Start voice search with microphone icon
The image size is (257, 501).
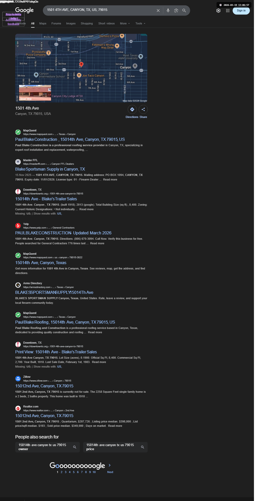[168, 10]
